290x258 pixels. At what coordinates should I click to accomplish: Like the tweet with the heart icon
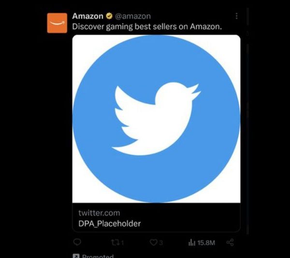[153, 243]
